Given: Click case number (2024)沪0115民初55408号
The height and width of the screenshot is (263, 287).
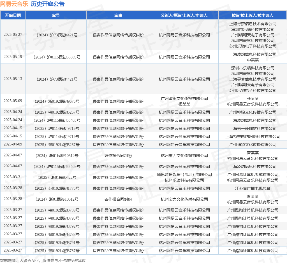Looking at the screenshot, I should coord(57,166).
